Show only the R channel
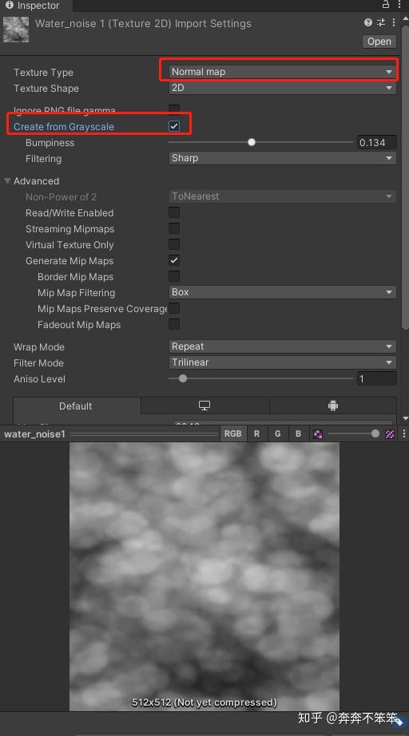 coord(256,433)
